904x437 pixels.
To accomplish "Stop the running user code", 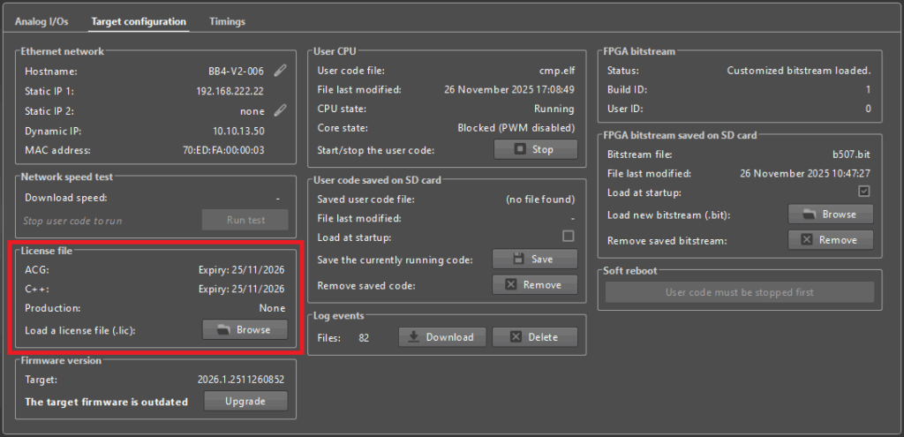I will [535, 149].
